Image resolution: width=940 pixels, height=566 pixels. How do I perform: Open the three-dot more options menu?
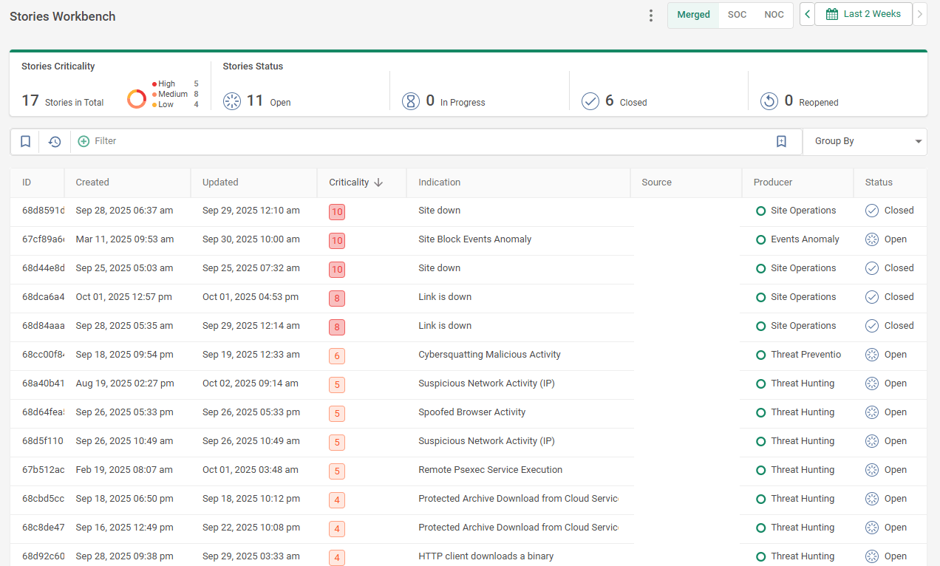click(x=651, y=16)
